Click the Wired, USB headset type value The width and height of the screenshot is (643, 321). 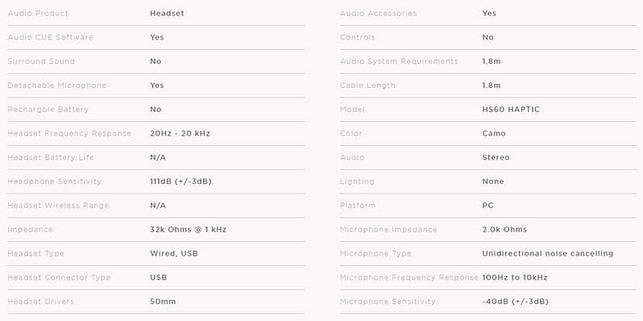(x=174, y=254)
